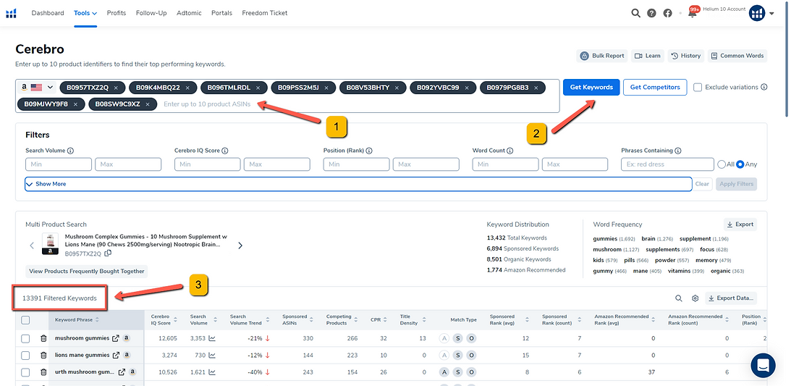Go to previous product in Multi Product Search

click(x=32, y=246)
